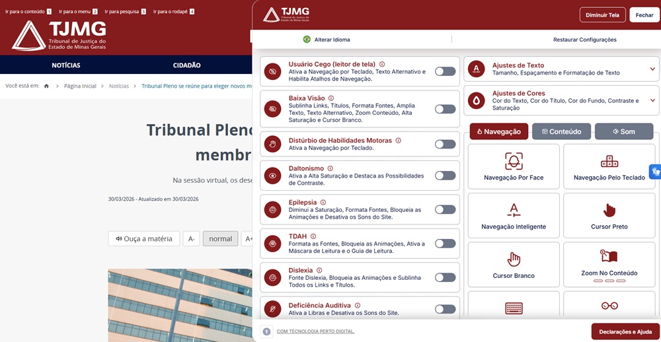Screen dimensions: 661x342
Task: Enable the Baixa Visão switch
Action: tap(445, 109)
